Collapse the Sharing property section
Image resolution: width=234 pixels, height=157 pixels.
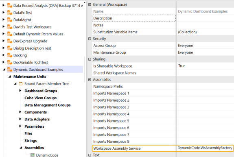(90, 59)
